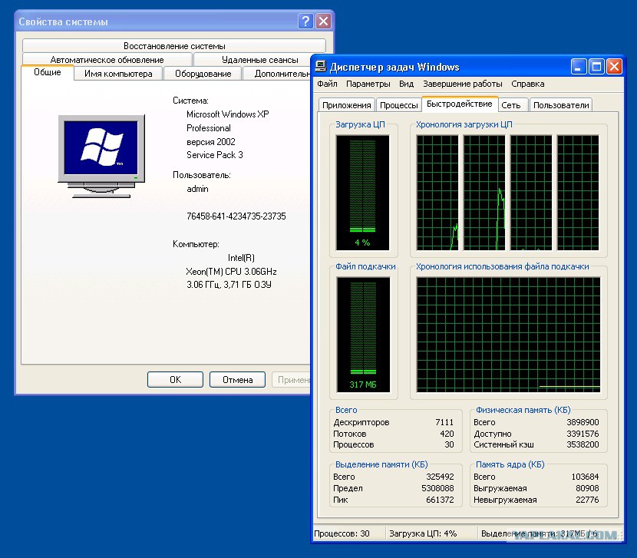This screenshot has width=637, height=558.
Task: Switch to the Приложения tab
Action: pos(346,105)
